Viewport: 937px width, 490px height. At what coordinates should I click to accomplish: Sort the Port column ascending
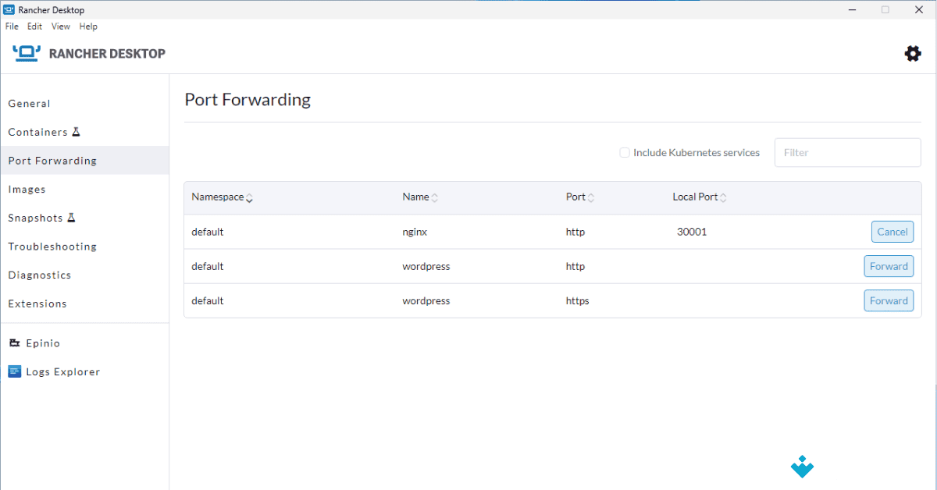tap(591, 197)
